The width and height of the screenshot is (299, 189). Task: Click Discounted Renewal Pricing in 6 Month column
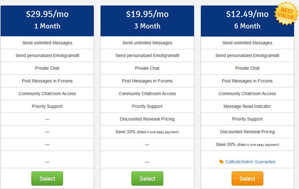[x=247, y=132]
